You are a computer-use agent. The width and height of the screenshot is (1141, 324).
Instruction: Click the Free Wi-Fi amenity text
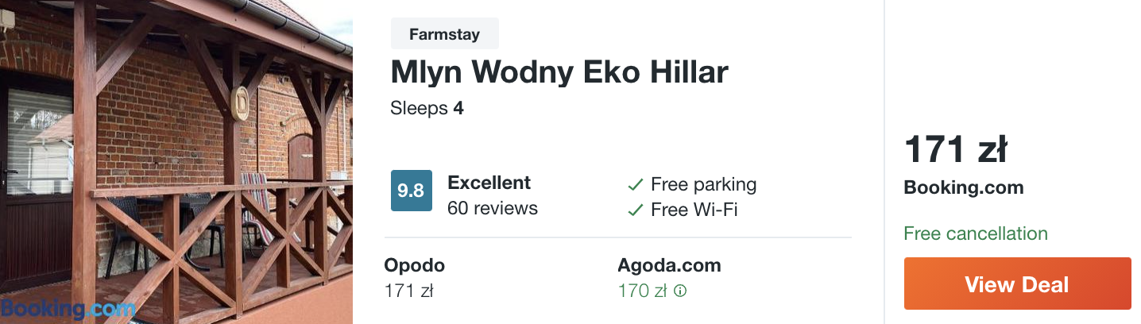pos(694,210)
